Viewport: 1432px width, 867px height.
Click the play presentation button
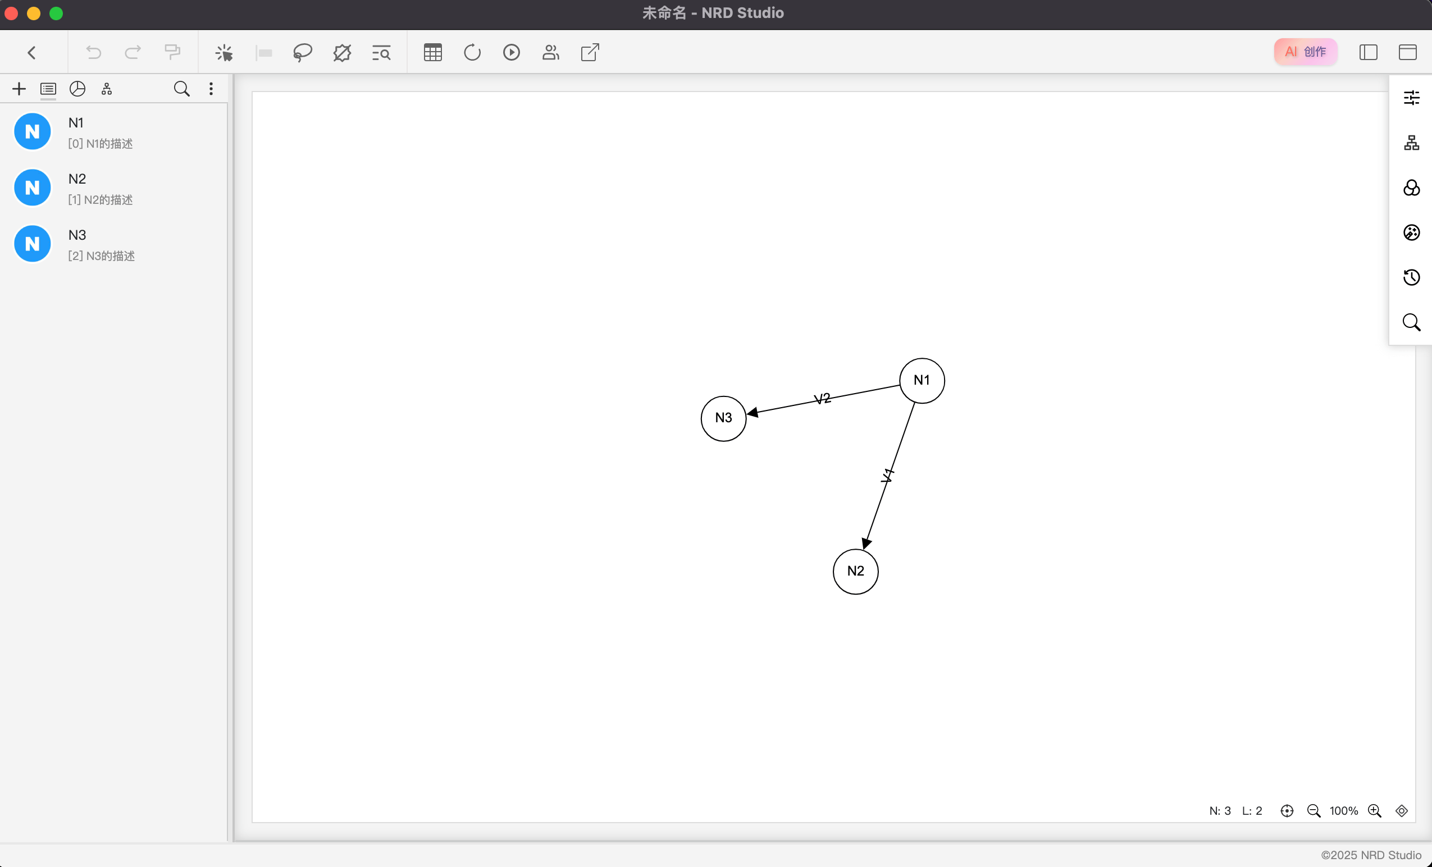[511, 53]
